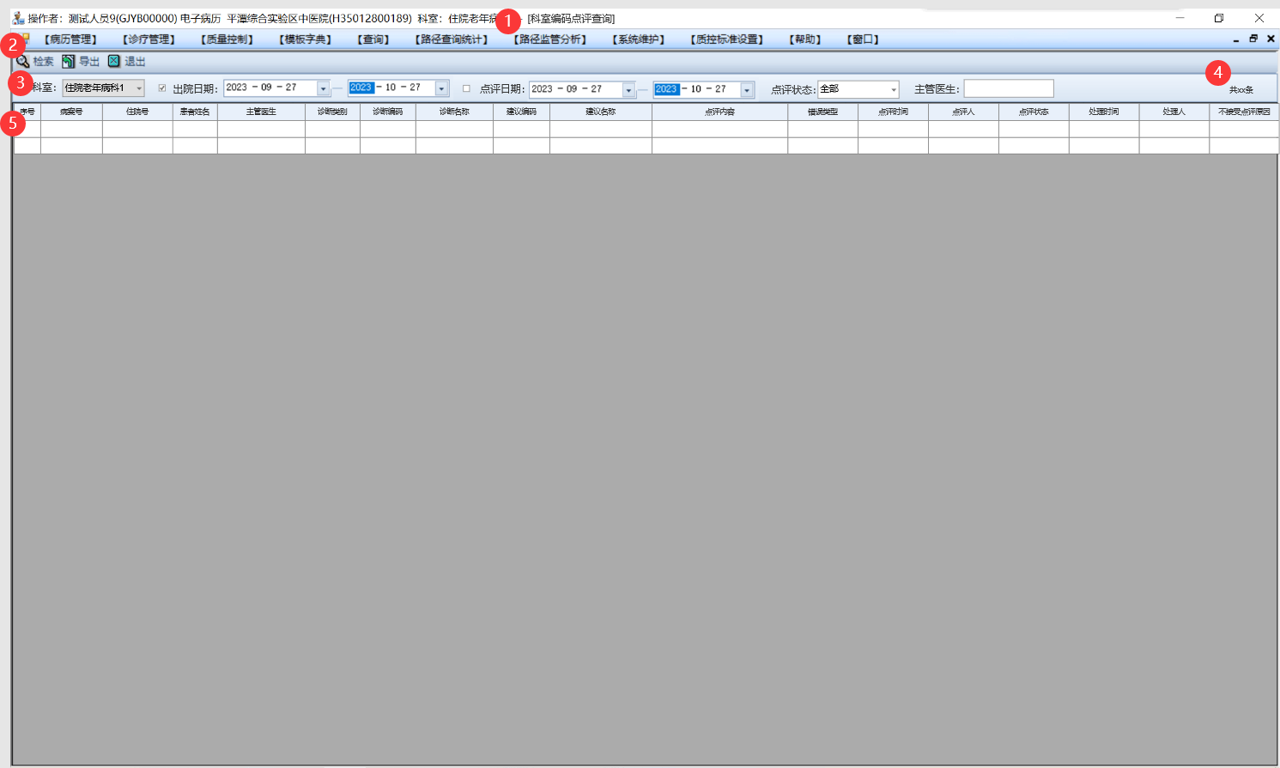Click the 患者姓名 column header
The width and height of the screenshot is (1280, 768).
coord(195,112)
